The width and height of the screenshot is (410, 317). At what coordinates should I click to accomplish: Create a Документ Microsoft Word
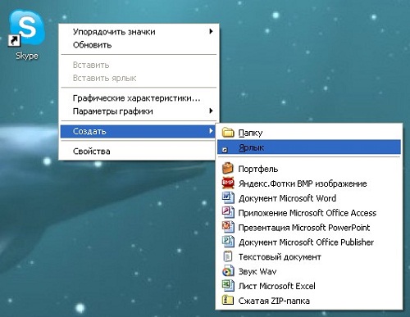point(309,198)
